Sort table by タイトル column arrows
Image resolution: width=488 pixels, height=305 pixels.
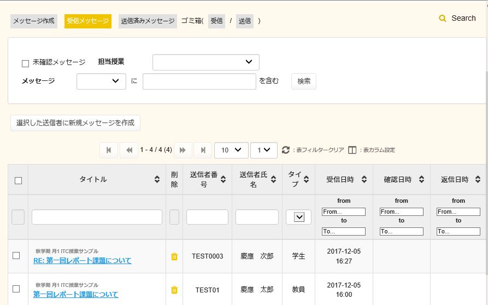point(157,179)
